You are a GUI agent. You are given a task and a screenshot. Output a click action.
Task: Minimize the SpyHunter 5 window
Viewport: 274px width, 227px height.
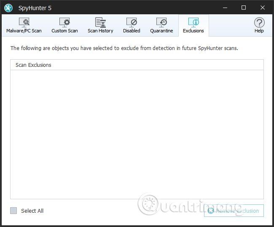[x=225, y=8]
